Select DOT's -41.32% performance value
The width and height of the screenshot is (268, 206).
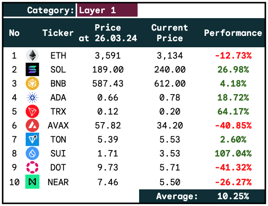click(x=233, y=167)
